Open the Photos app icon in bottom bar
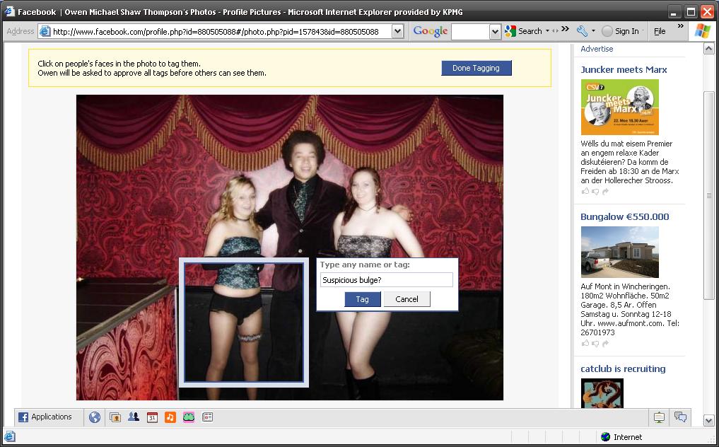The width and height of the screenshot is (719, 447). (x=115, y=417)
